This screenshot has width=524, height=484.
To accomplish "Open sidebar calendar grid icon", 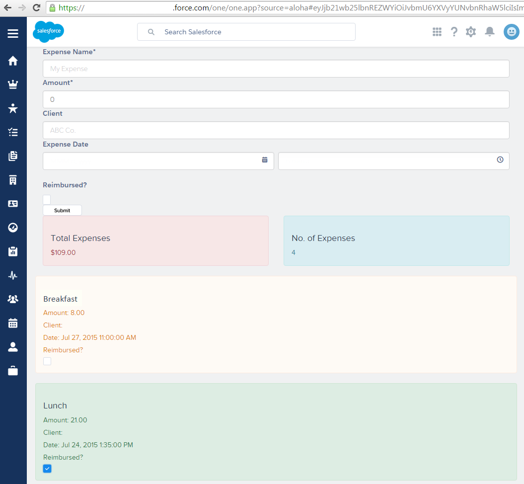I will (13, 323).
